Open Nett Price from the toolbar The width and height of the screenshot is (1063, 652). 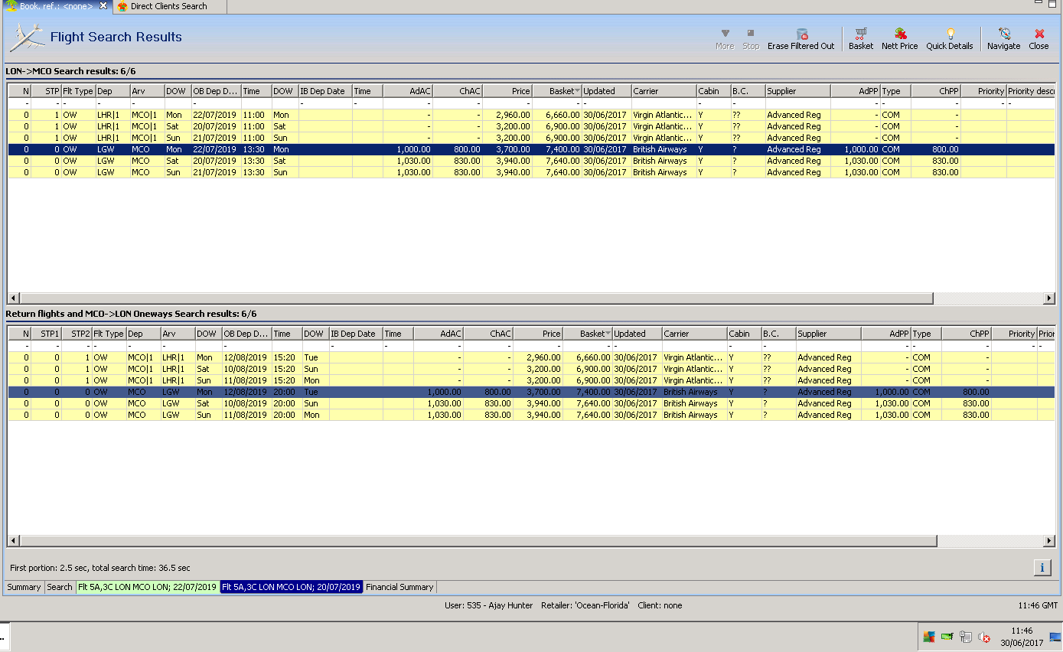[x=900, y=34]
